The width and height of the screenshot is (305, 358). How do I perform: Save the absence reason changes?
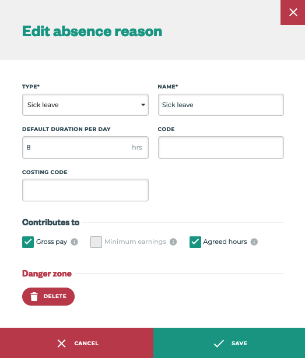tap(229, 343)
